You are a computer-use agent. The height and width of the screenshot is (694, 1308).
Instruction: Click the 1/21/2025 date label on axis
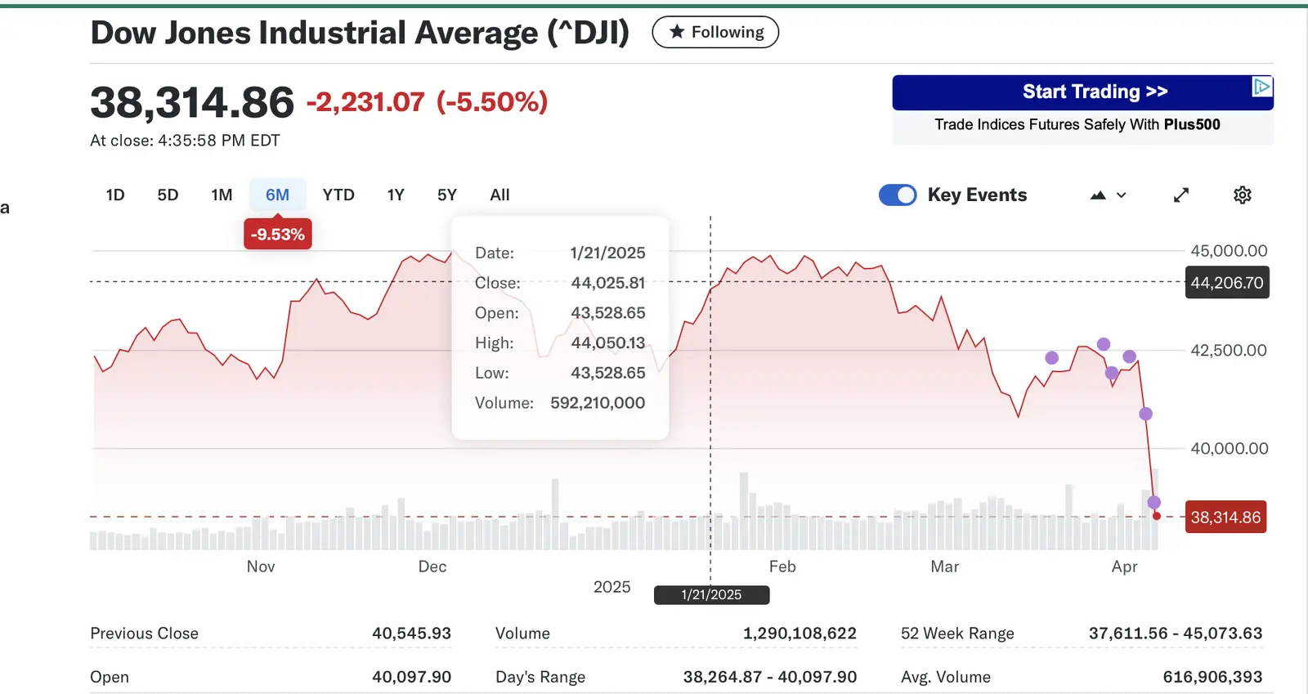tap(711, 594)
